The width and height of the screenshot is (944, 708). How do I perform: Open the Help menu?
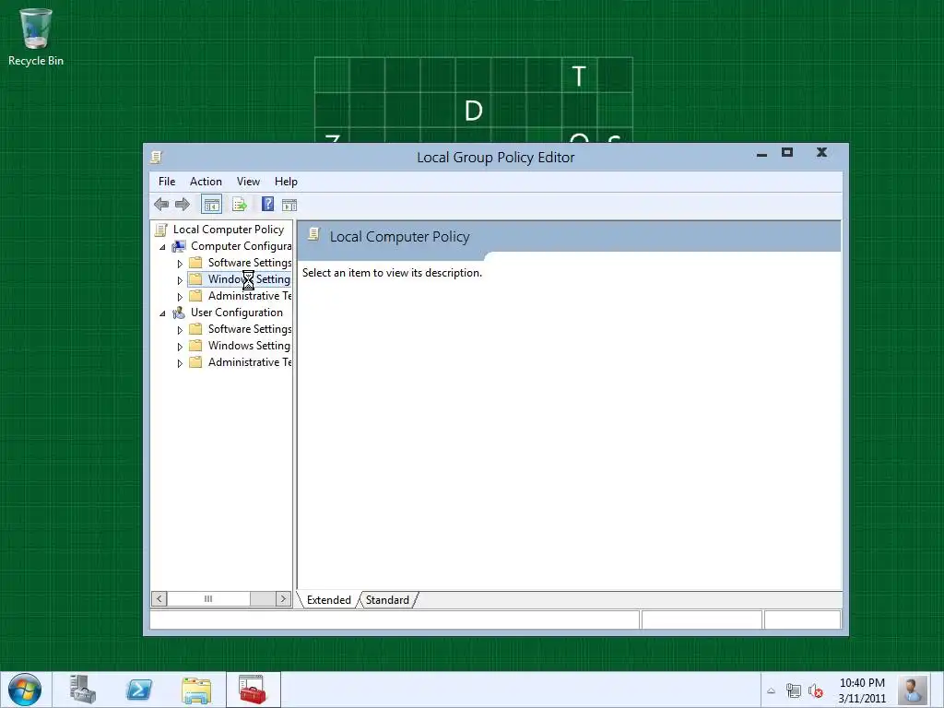286,182
